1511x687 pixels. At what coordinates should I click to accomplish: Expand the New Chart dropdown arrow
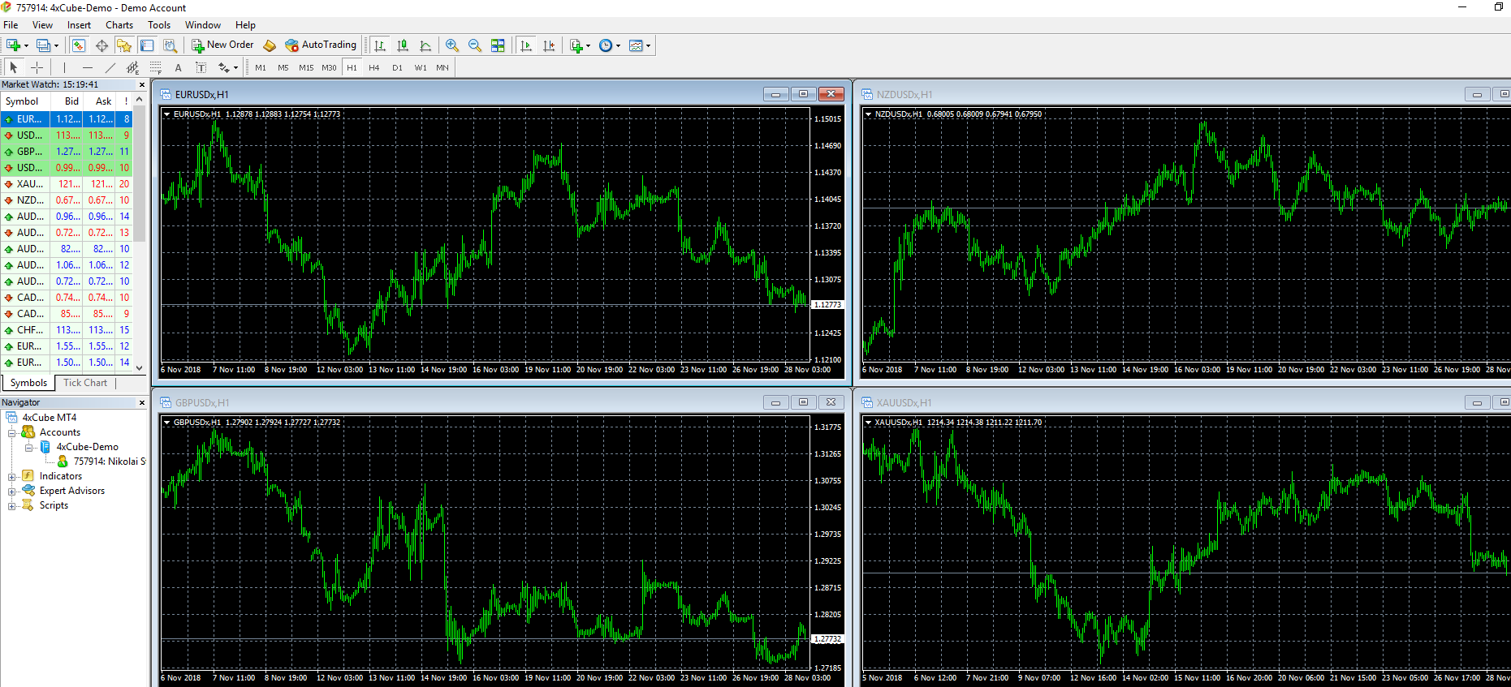pos(26,46)
